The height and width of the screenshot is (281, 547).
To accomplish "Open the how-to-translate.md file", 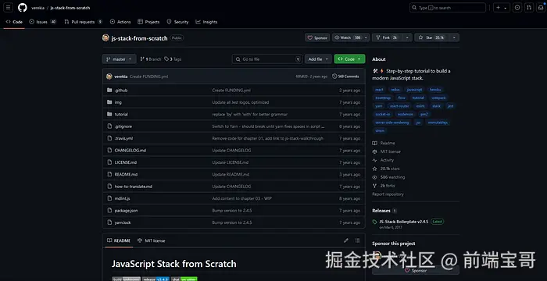I will click(134, 187).
